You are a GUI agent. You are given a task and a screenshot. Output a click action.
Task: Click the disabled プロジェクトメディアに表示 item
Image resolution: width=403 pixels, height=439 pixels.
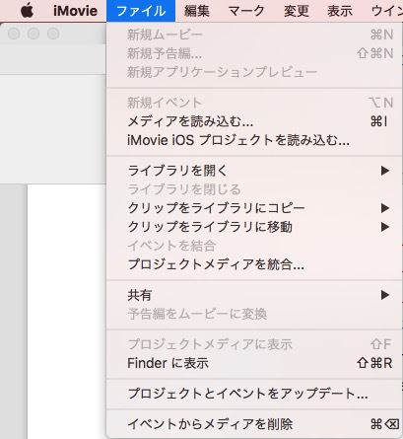pyautogui.click(x=254, y=344)
